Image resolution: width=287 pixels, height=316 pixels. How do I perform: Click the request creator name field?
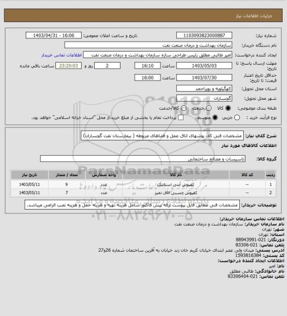pos(158,55)
